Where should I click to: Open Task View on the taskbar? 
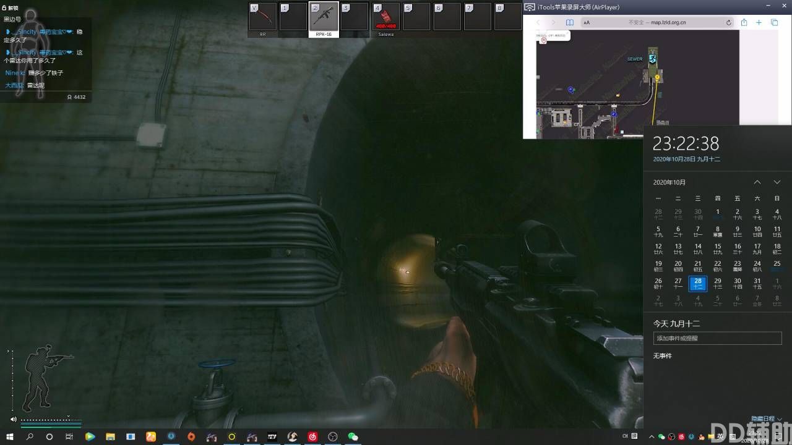pos(69,436)
